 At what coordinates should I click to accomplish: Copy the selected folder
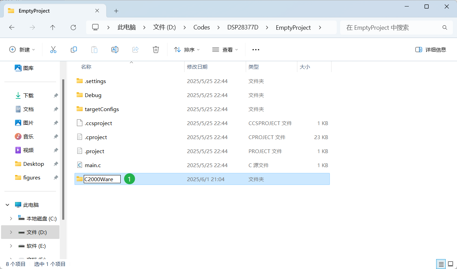click(x=74, y=49)
